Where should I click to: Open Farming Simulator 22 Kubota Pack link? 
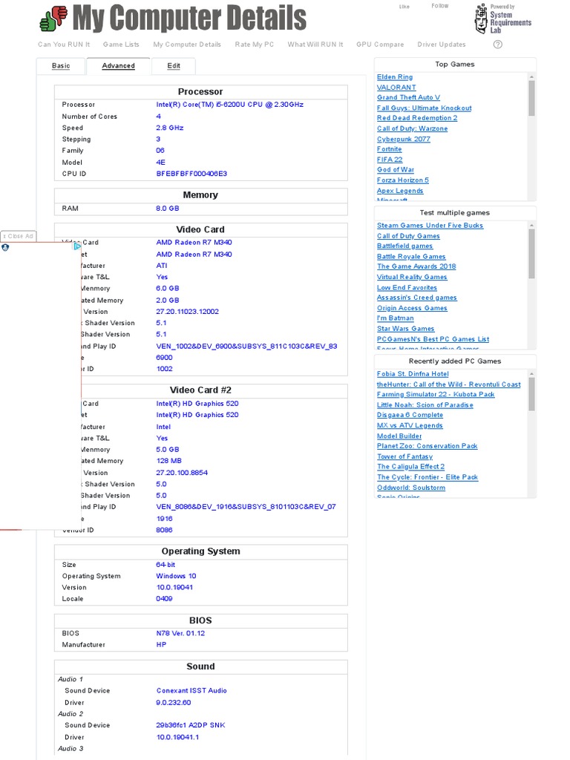pyautogui.click(x=436, y=395)
